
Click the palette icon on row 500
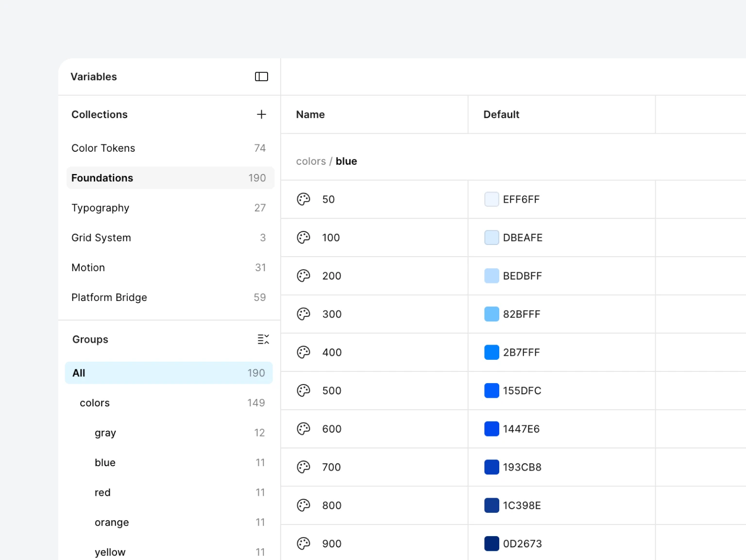[x=304, y=390]
